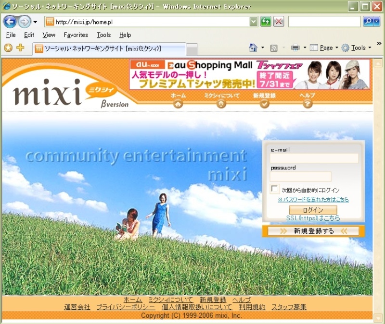Maximize the Internet Explorer window
The height and width of the screenshot is (324, 385).
tap(365, 6)
